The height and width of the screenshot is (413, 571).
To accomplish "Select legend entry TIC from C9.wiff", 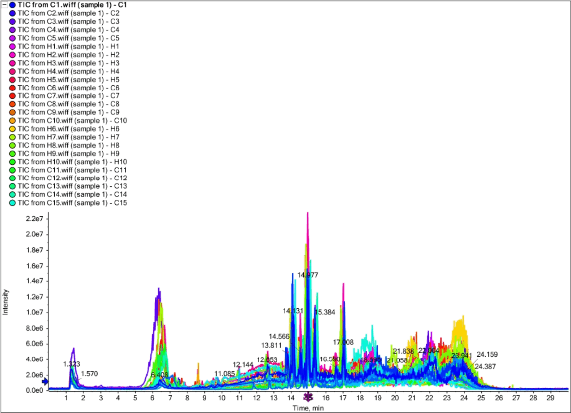I will [69, 112].
